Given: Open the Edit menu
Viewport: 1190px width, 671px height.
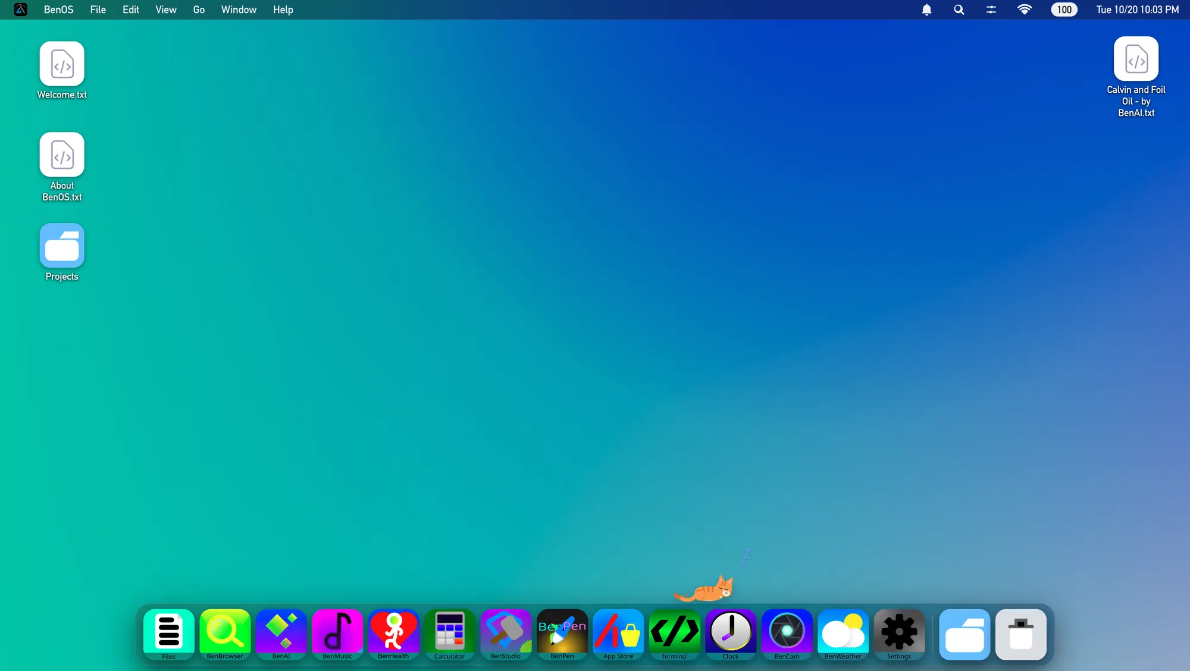Looking at the screenshot, I should point(131,10).
